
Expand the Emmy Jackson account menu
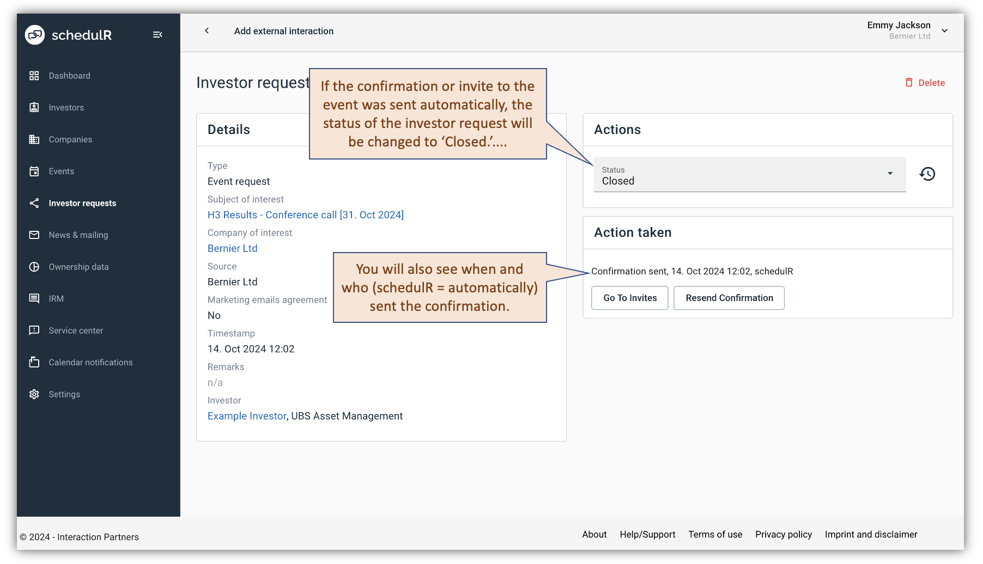click(x=945, y=30)
